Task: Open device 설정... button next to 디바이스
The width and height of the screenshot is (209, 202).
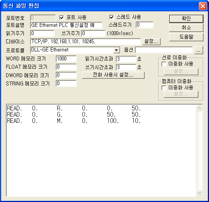Action: click(151, 41)
